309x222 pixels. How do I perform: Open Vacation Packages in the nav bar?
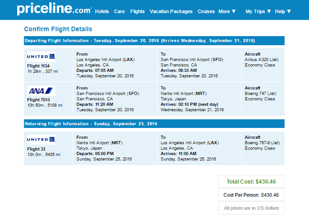pyautogui.click(x=171, y=11)
